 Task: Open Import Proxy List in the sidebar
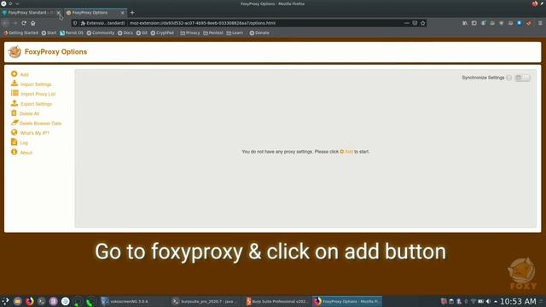coord(33,94)
